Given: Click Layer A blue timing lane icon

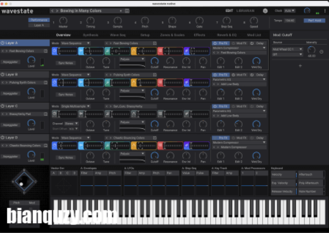Looking at the screenshot, I should click(x=54, y=51).
